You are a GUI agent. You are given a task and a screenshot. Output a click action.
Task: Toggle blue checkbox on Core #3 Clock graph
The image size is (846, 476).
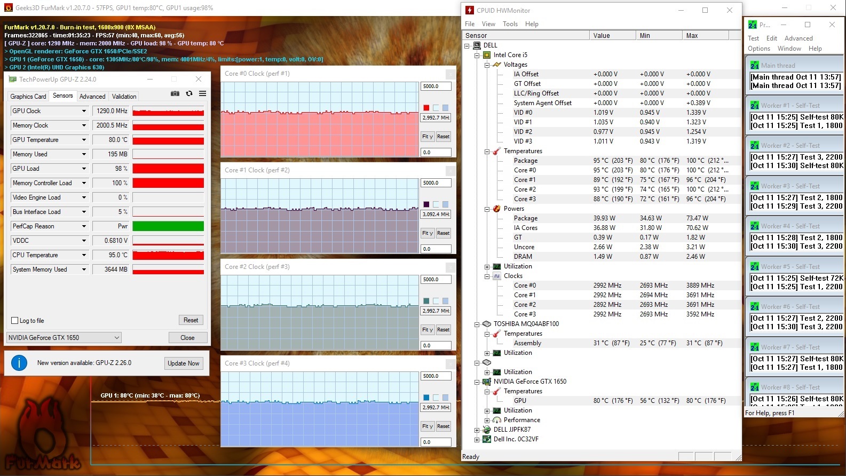tap(445, 398)
